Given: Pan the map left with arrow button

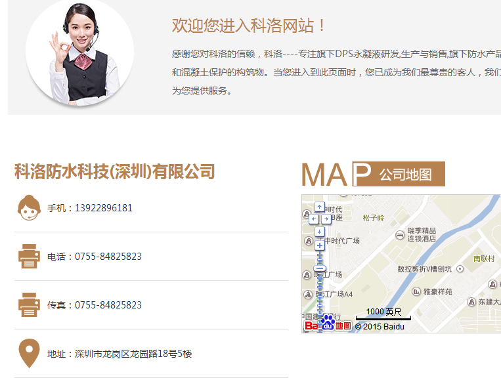Looking at the screenshot, I should click(313, 219).
